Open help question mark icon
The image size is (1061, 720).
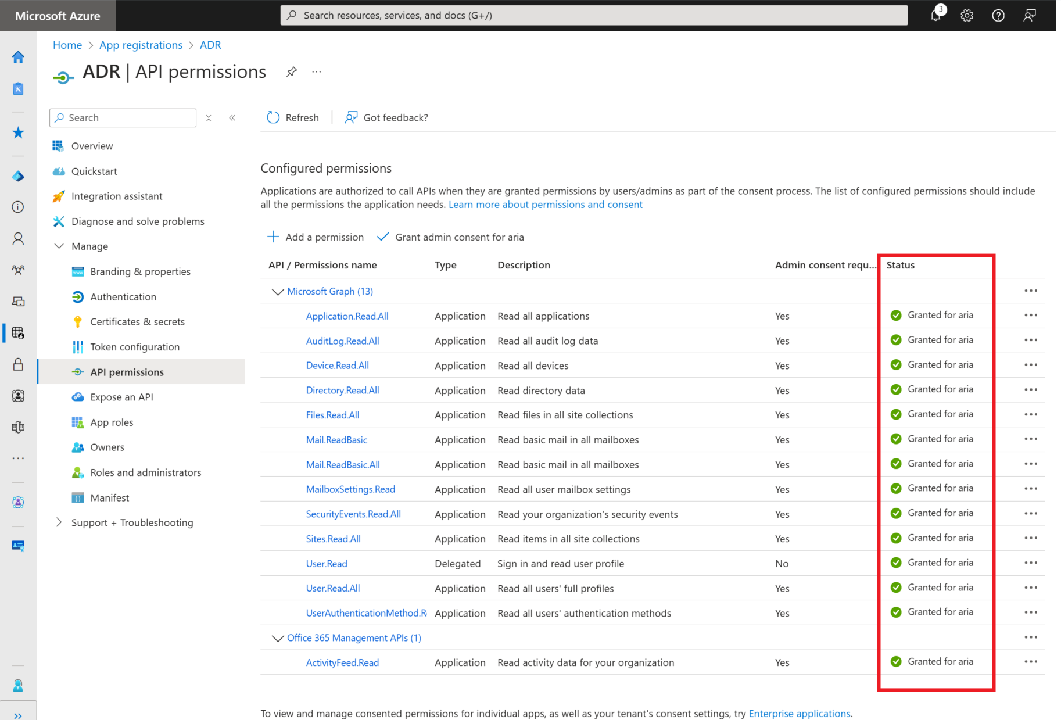(x=998, y=16)
